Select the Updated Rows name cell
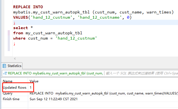Screen dimensions: 178x109 pyautogui.click(x=15, y=88)
